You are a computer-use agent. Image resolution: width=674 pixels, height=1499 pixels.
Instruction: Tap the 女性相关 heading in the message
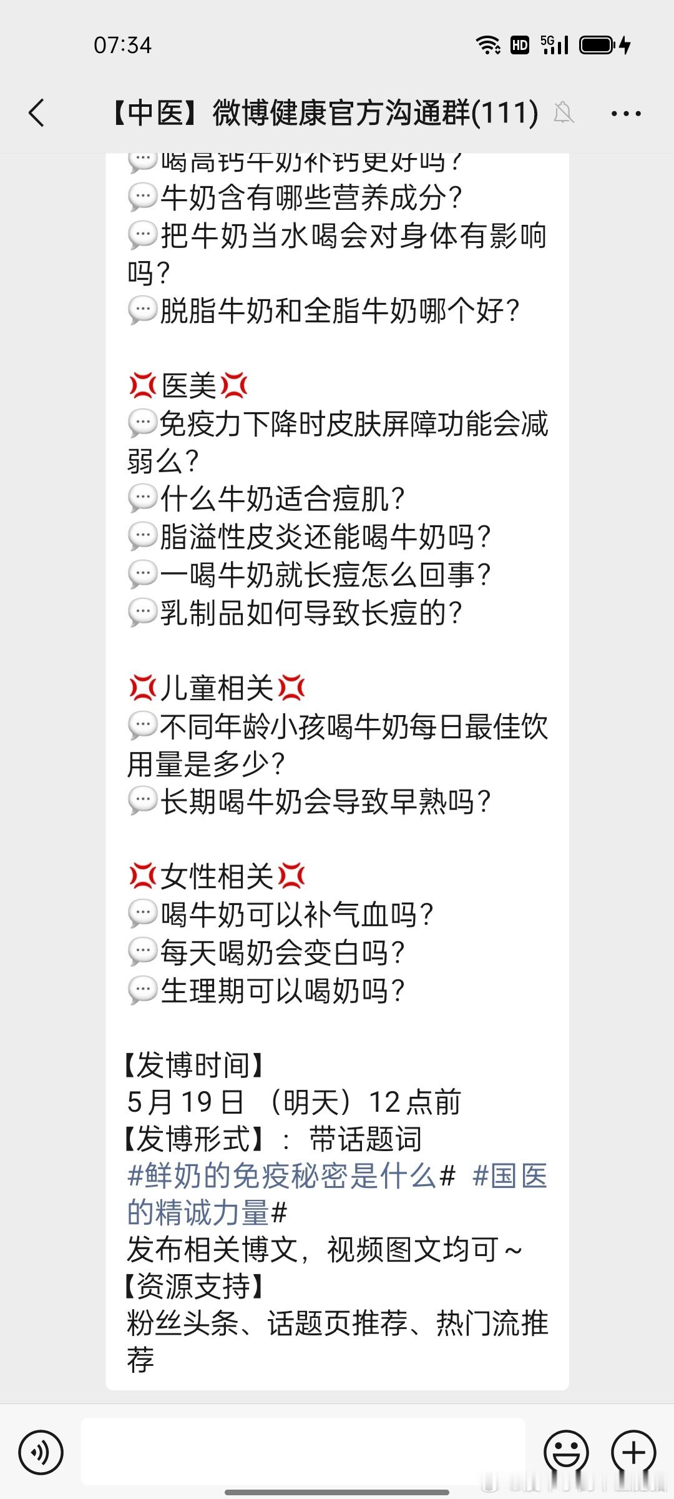(217, 877)
